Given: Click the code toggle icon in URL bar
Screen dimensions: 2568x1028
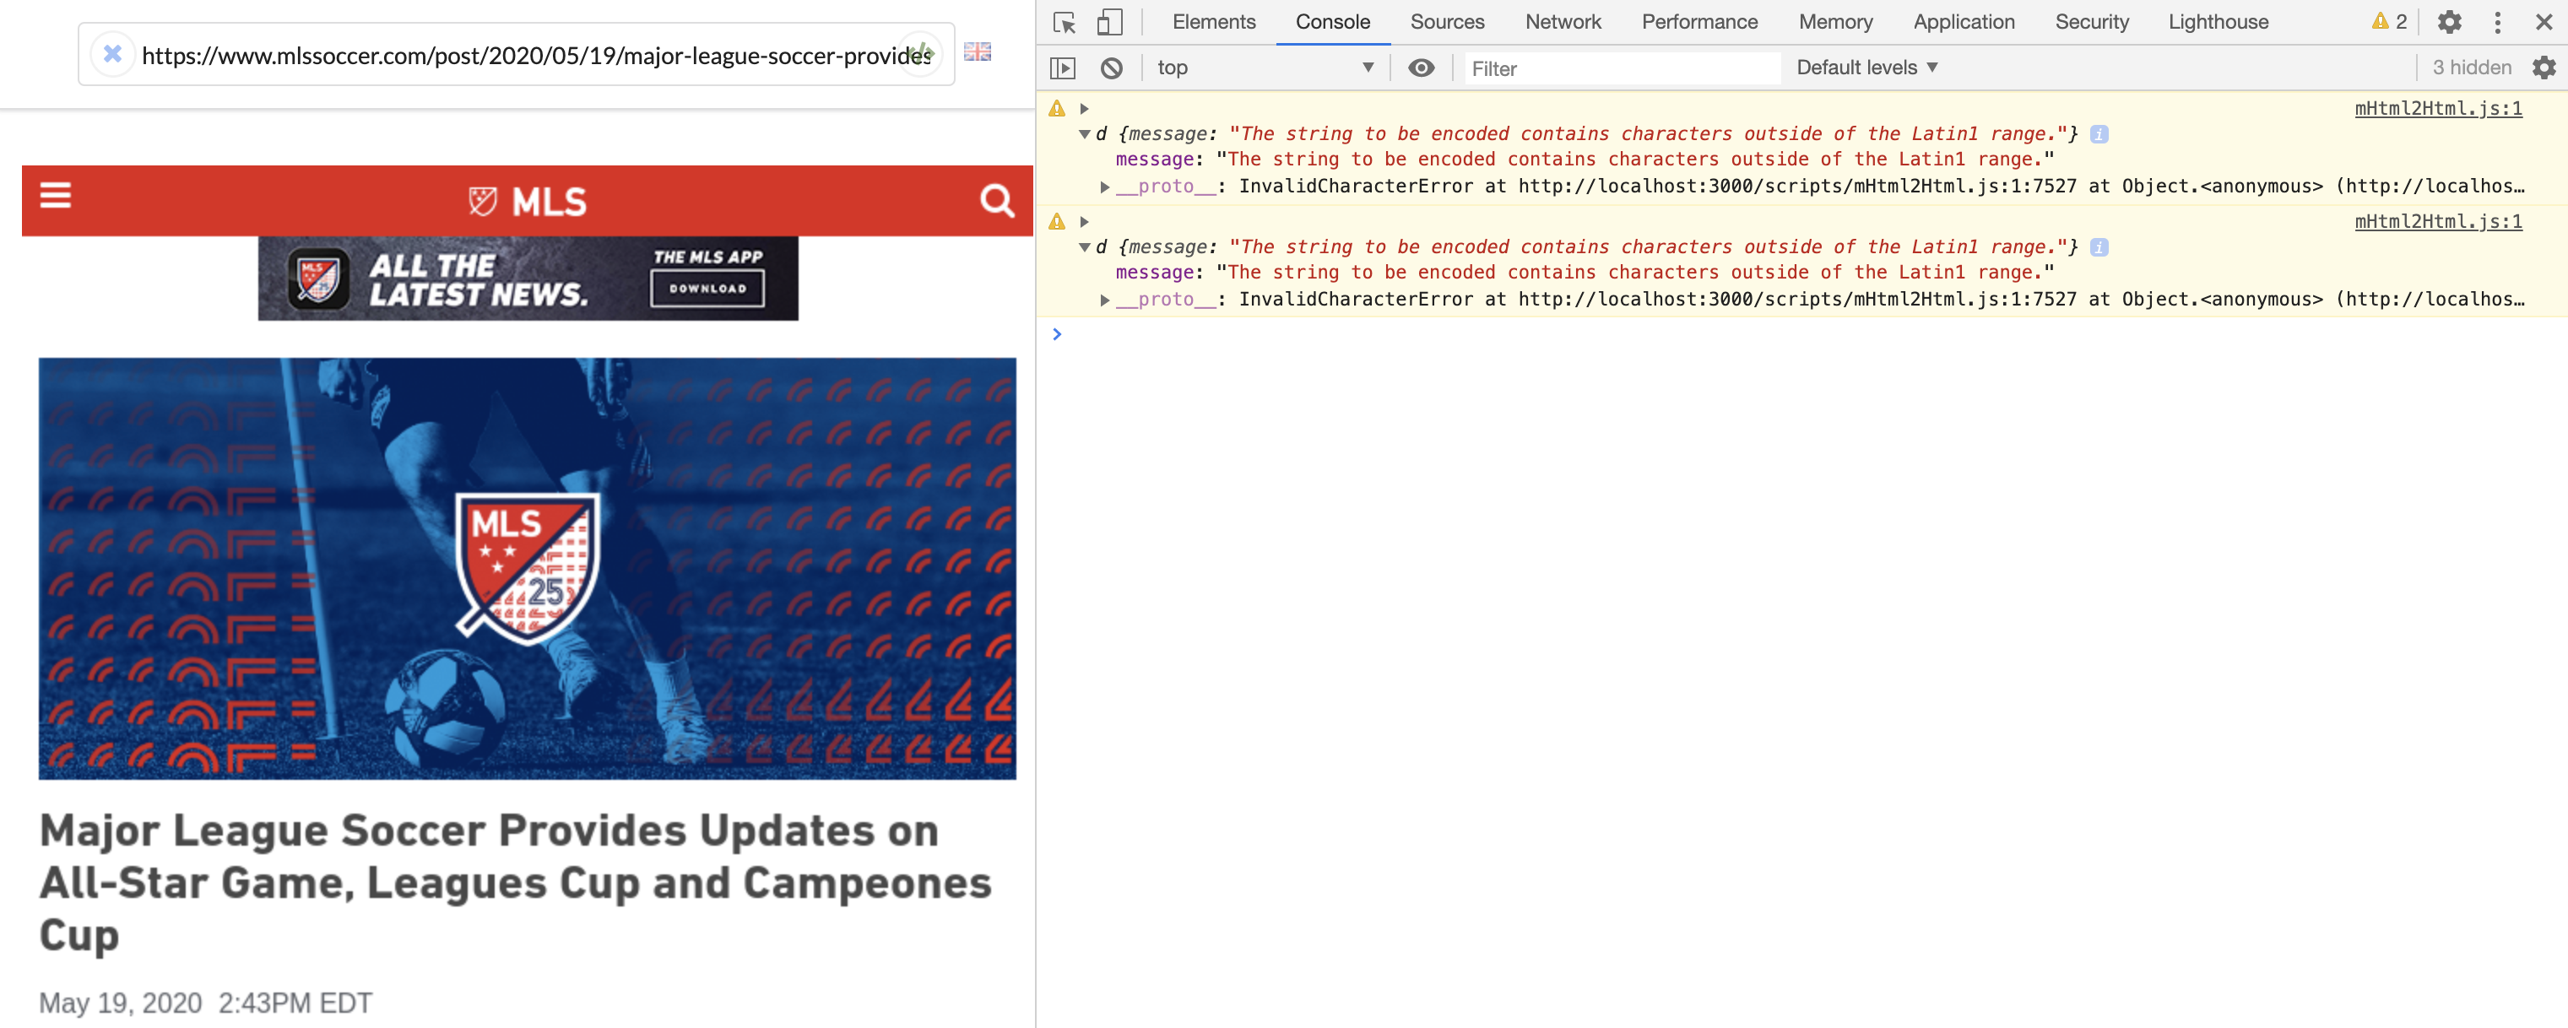Looking at the screenshot, I should point(919,54).
